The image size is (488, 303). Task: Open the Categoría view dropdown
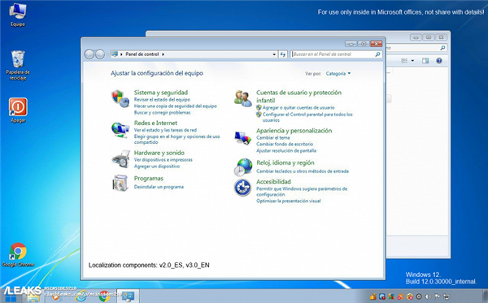[338, 74]
